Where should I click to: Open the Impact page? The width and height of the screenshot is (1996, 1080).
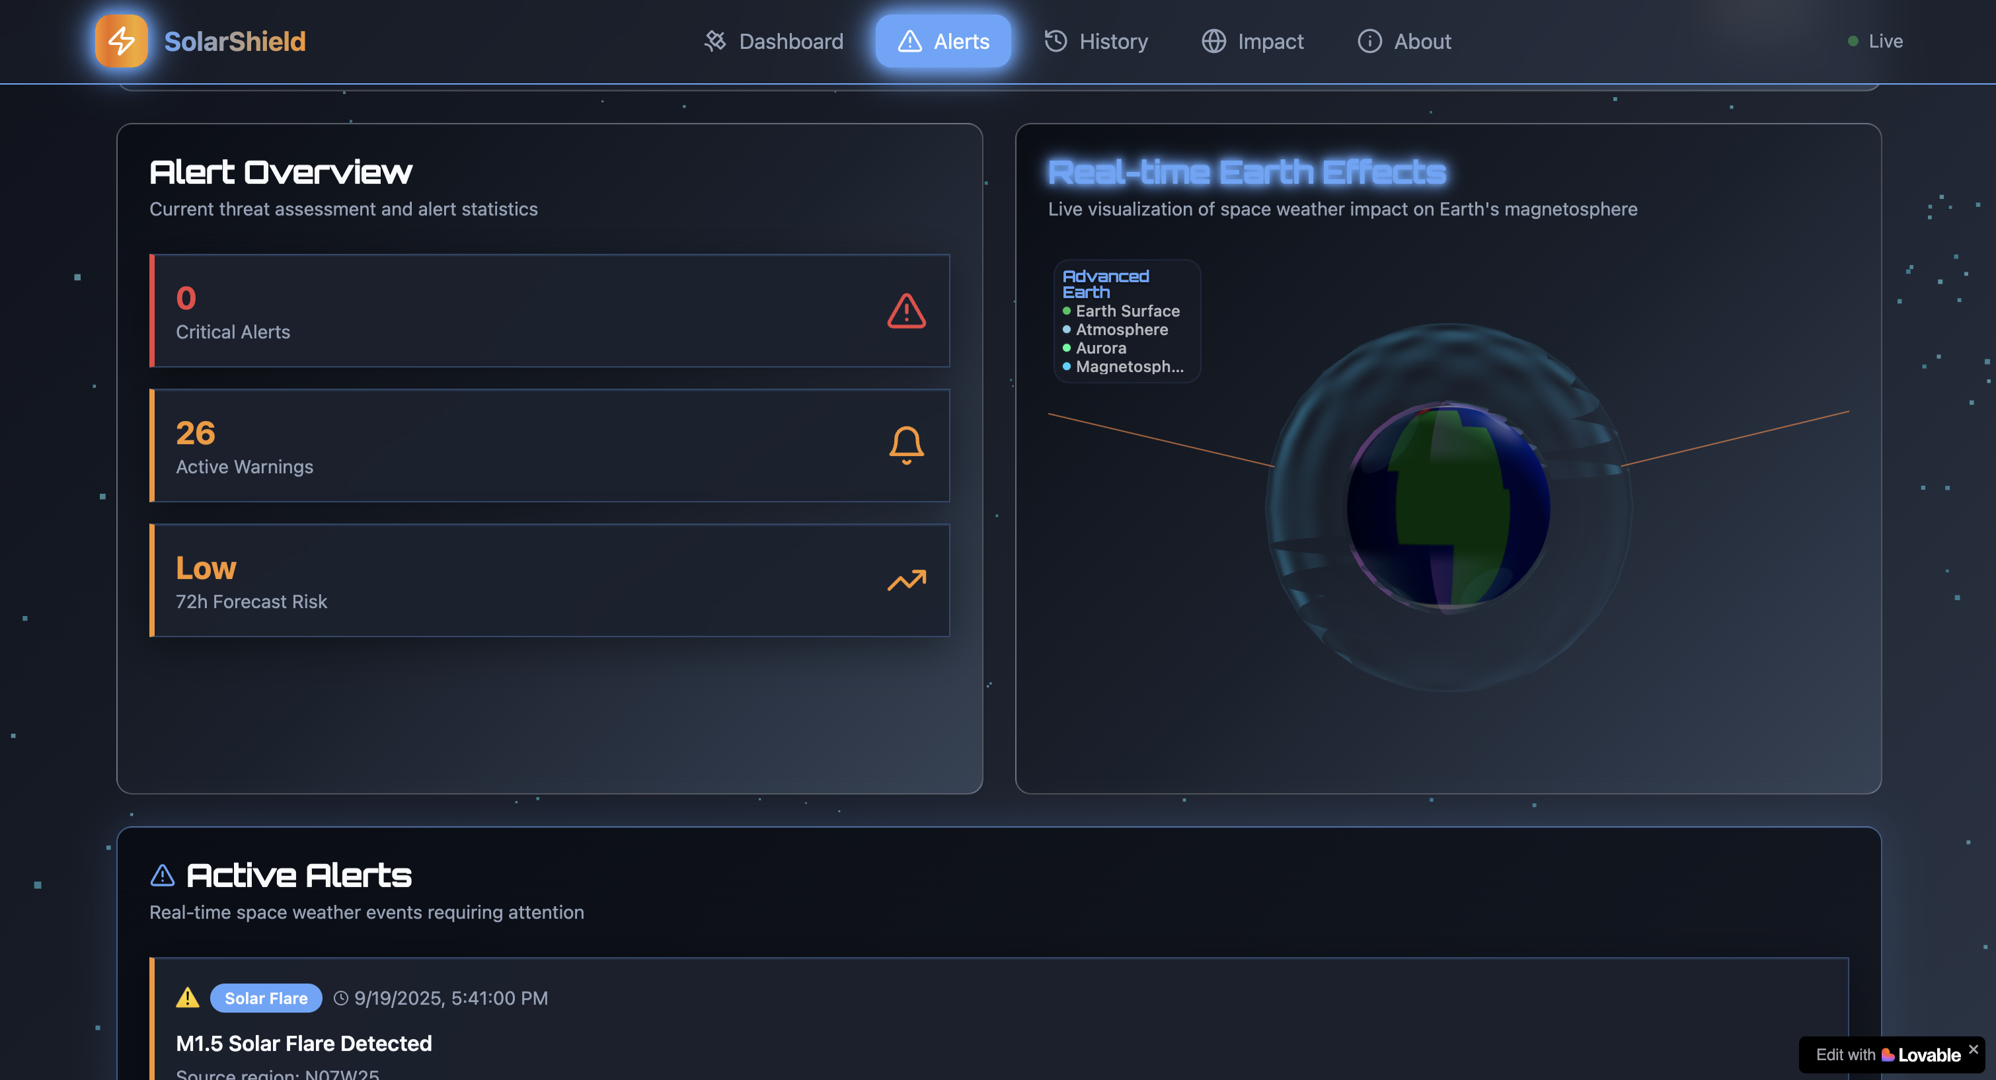click(1252, 41)
